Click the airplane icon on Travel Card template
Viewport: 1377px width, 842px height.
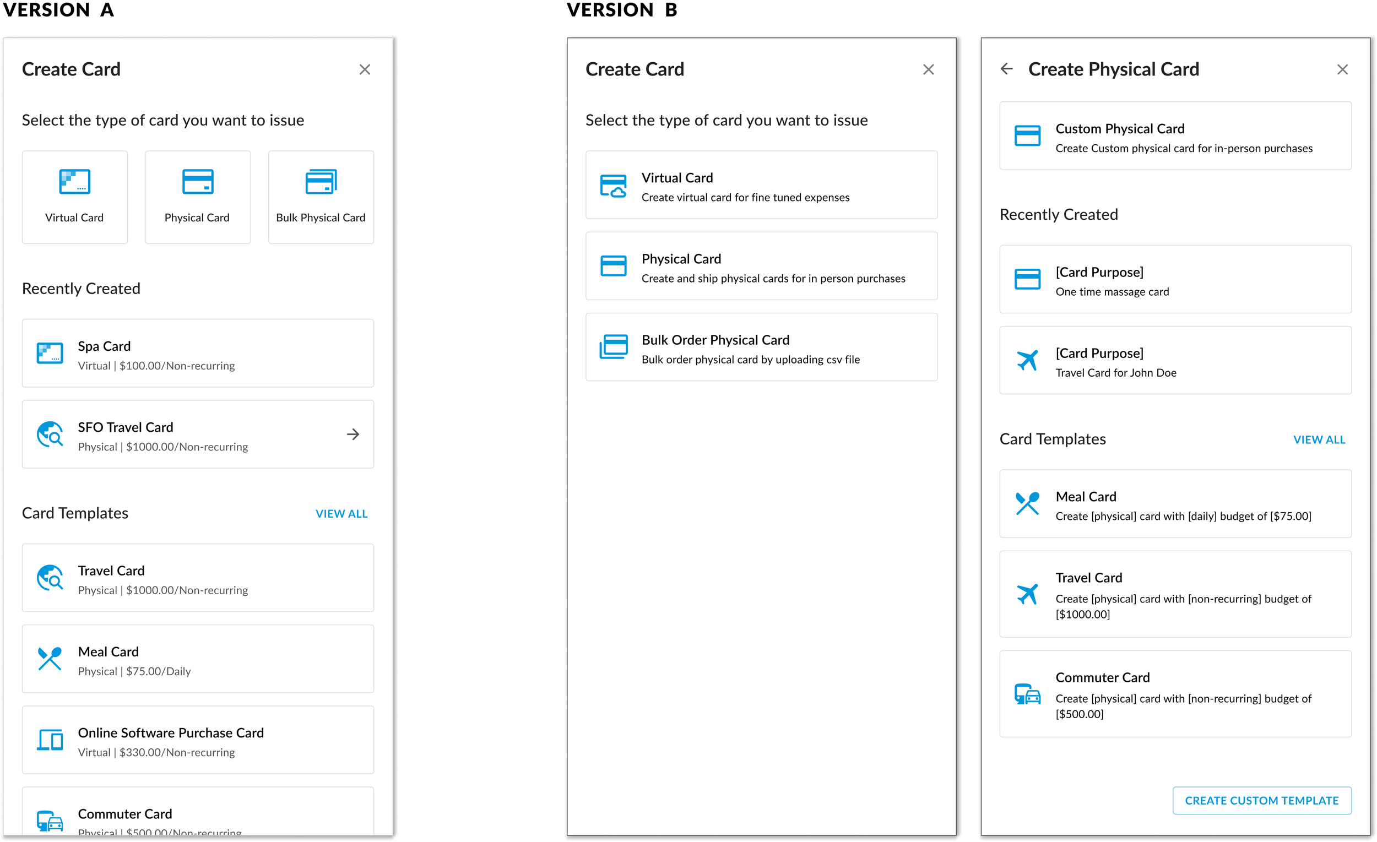coord(1027,594)
